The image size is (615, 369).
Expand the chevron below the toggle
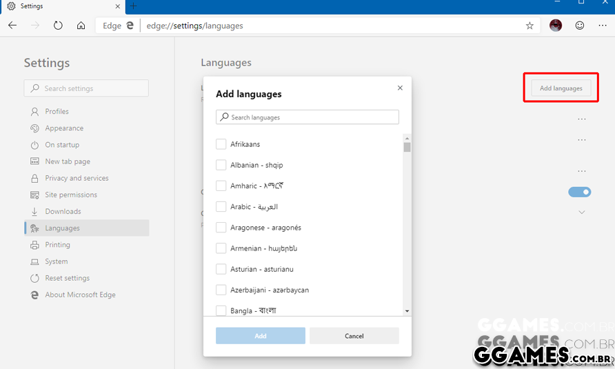(581, 212)
